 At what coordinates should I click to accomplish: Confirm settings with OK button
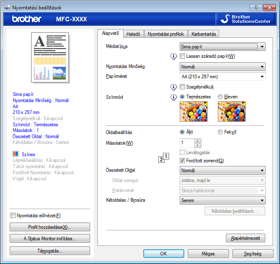pyautogui.click(x=164, y=254)
